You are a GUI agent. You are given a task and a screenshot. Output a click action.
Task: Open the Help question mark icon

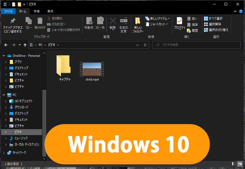tap(241, 11)
